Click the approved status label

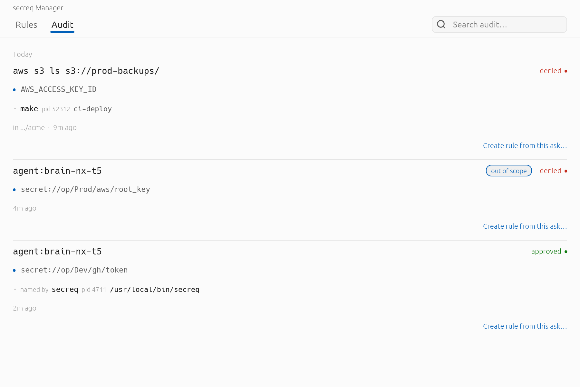click(546, 251)
